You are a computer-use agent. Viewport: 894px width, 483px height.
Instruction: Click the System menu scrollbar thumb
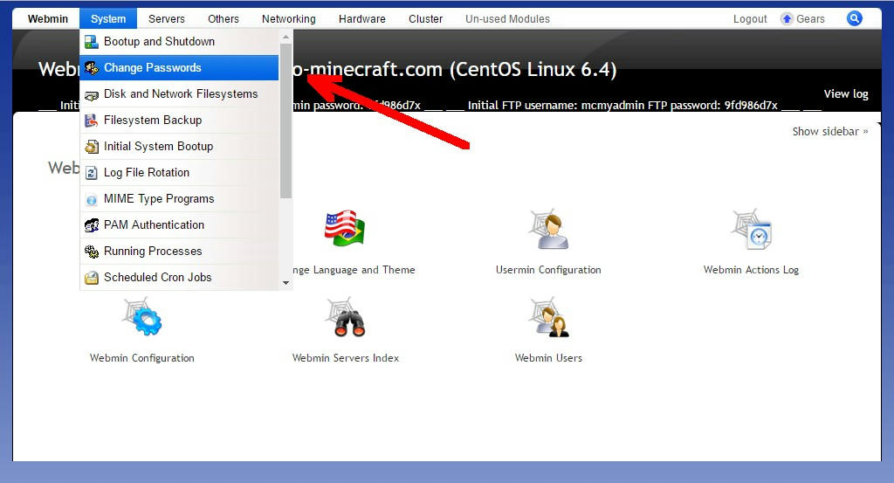coord(285,121)
